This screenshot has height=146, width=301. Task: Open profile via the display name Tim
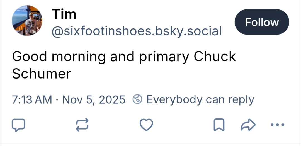[x=64, y=14]
